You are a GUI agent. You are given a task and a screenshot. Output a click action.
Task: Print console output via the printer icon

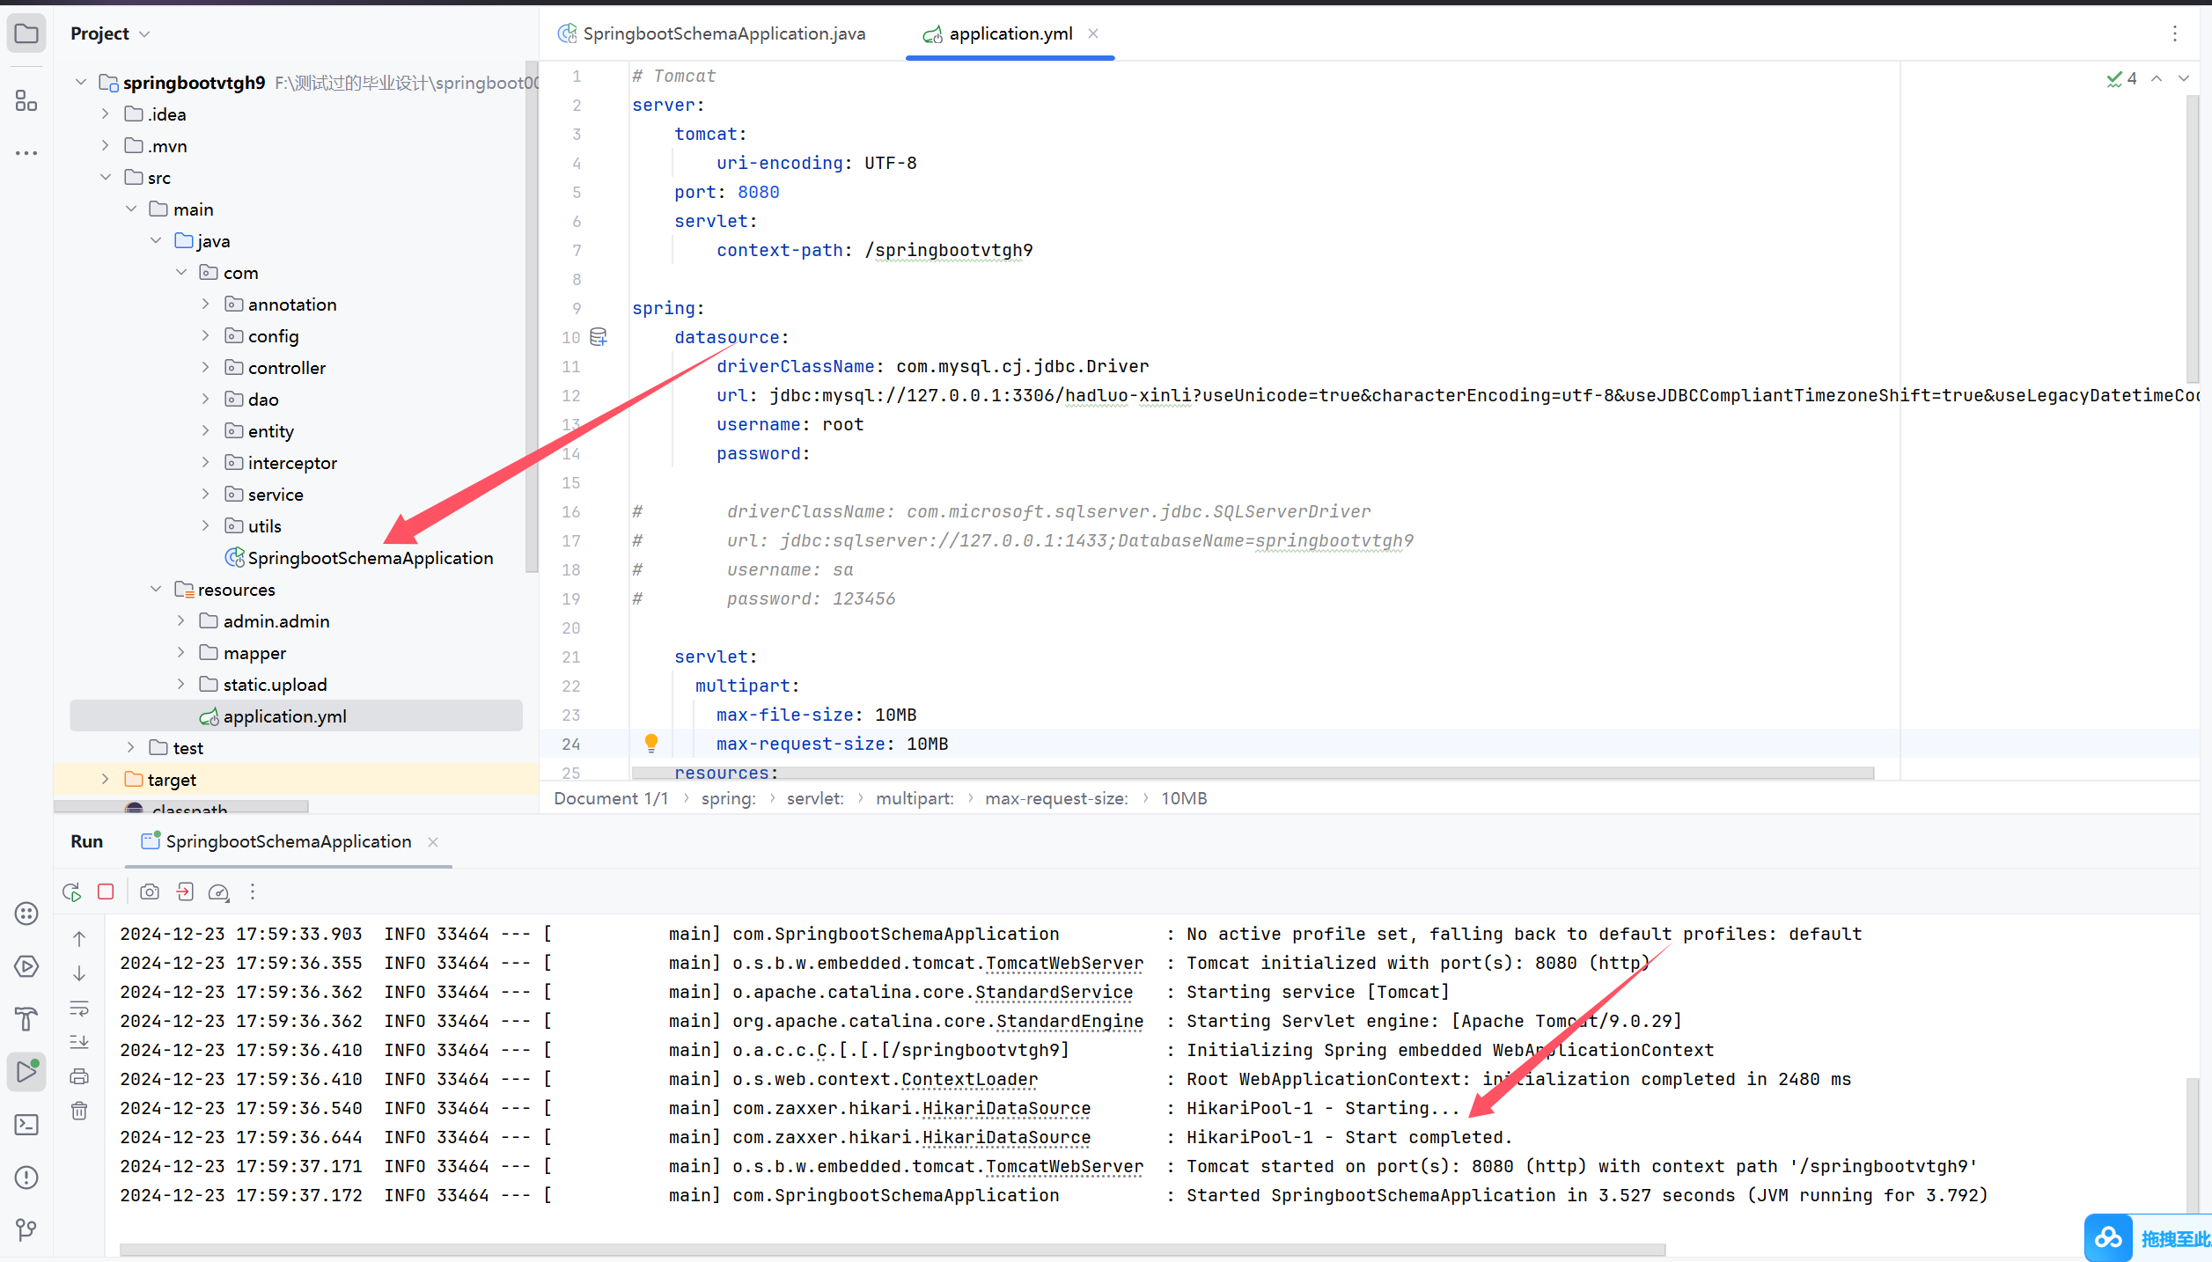pos(79,1075)
